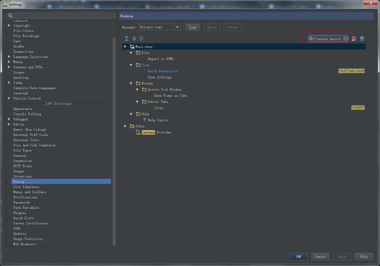Click the Help folder icon
Screen dimensions: 380x266
pyautogui.click(x=138, y=114)
